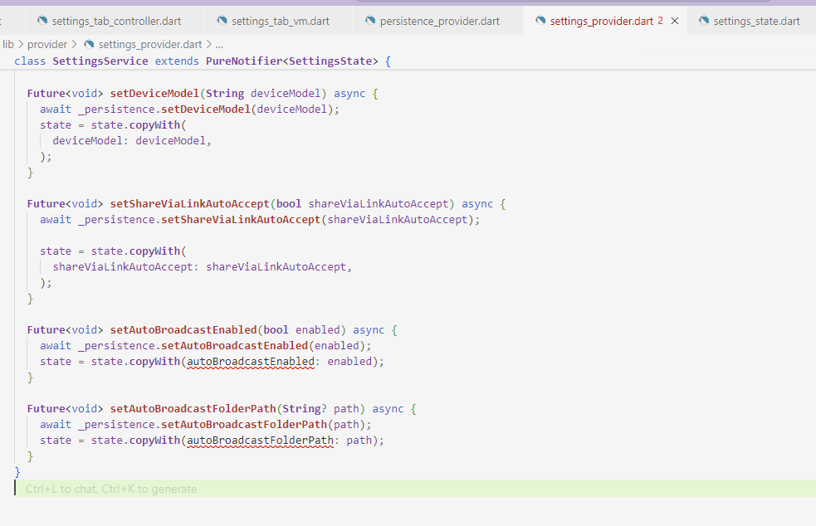Click String? type in setAutoBroadcastFolderPath signature
816x526 pixels.
click(305, 408)
